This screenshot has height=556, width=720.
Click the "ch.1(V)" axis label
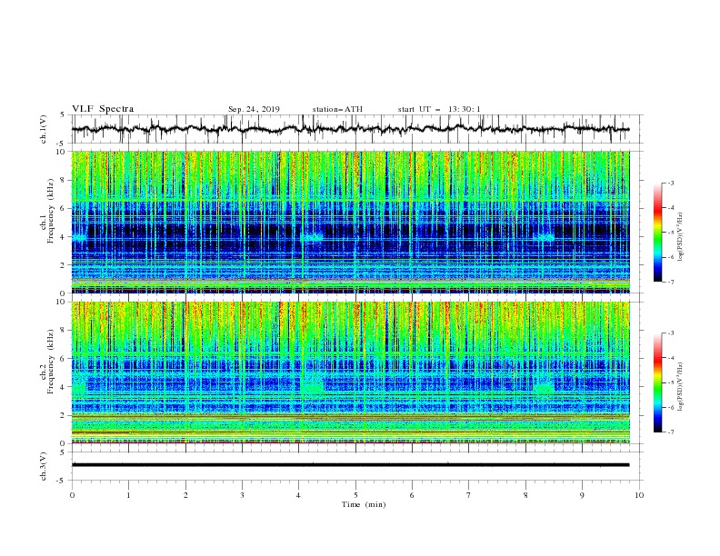(44, 129)
